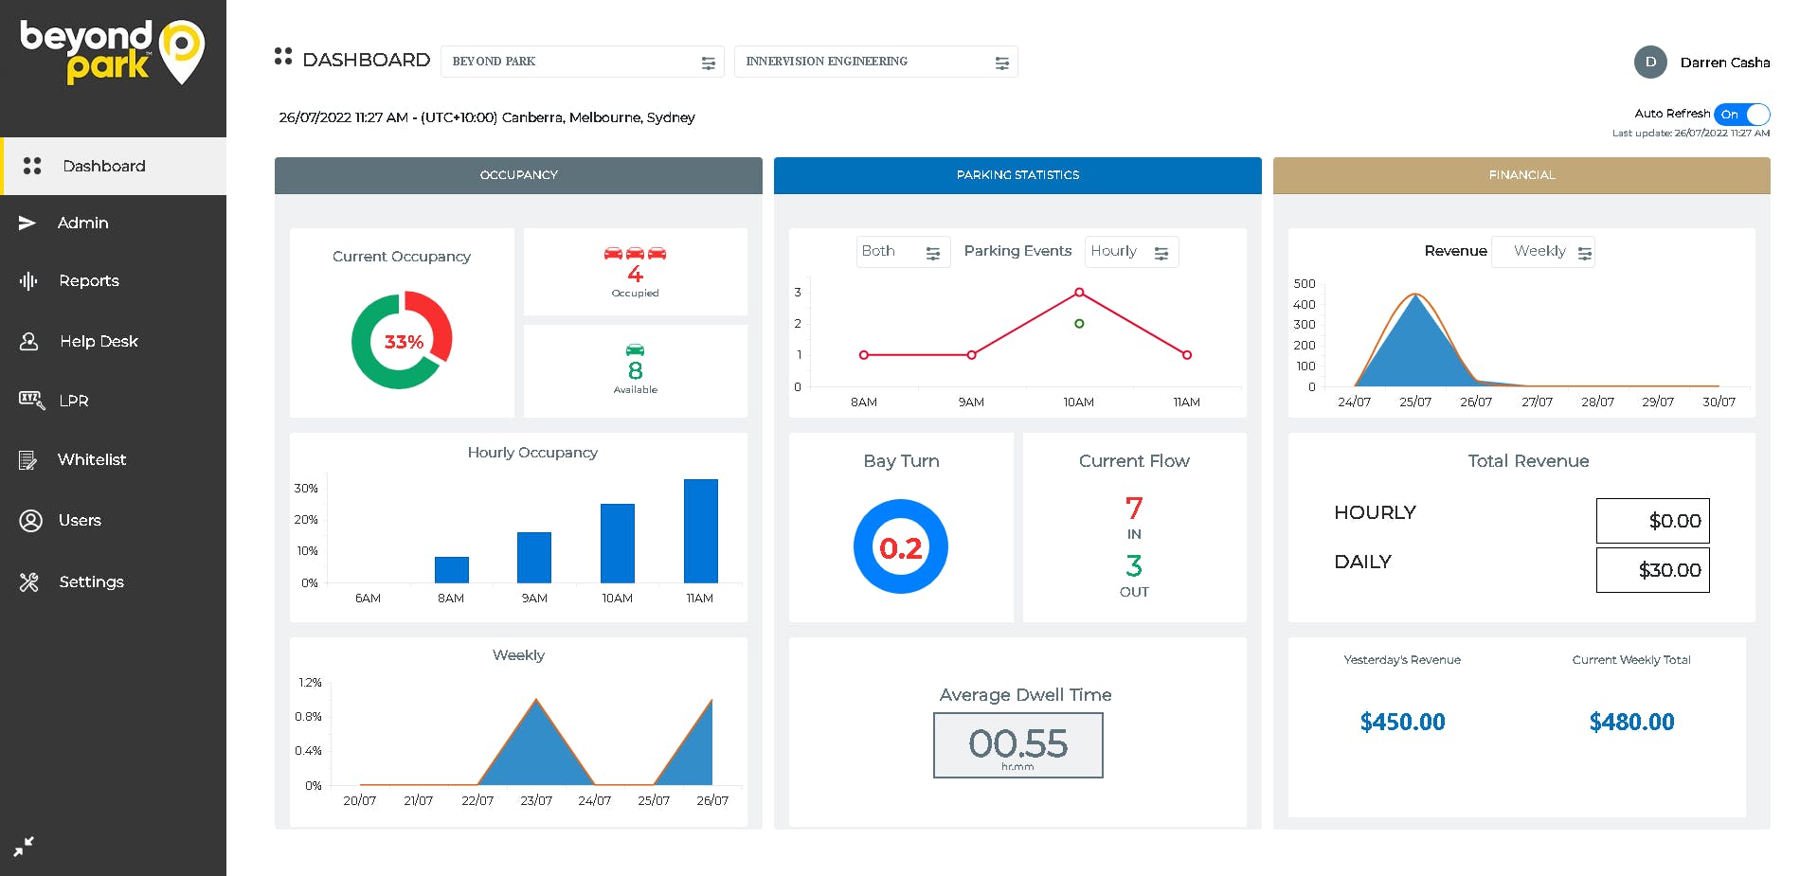Click the filter icon of Both dropdown

933,253
